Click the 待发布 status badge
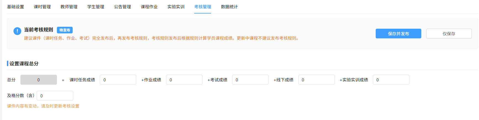 pos(65,30)
